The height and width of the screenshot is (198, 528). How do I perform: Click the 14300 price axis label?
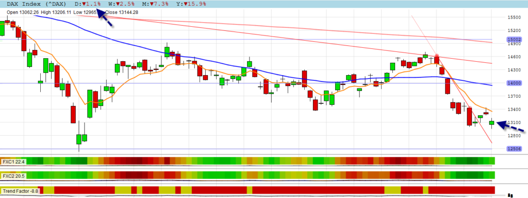coord(514,70)
